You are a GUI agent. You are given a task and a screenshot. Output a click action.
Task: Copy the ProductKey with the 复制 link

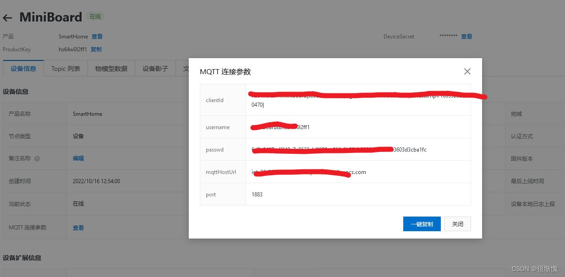(96, 49)
